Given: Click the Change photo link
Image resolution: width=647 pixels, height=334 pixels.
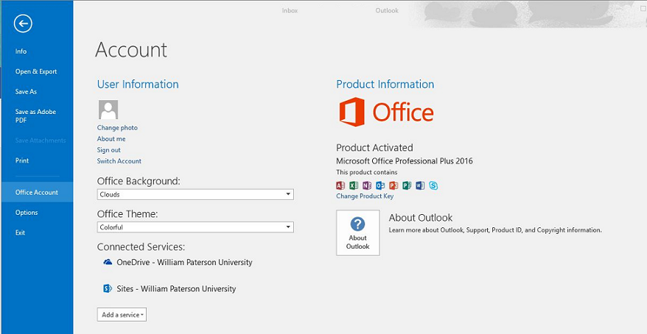Looking at the screenshot, I should point(117,128).
